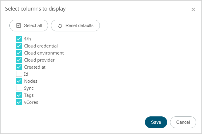Image resolution: width=202 pixels, height=134 pixels.
Task: Enable the Id column checkbox
Action: click(19, 74)
